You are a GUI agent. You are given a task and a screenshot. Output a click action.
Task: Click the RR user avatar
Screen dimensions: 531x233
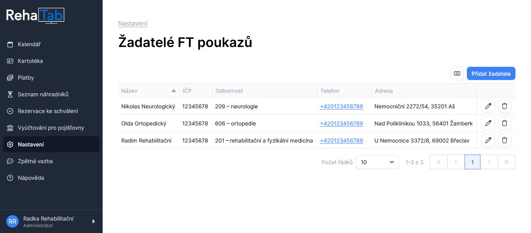pyautogui.click(x=12, y=221)
